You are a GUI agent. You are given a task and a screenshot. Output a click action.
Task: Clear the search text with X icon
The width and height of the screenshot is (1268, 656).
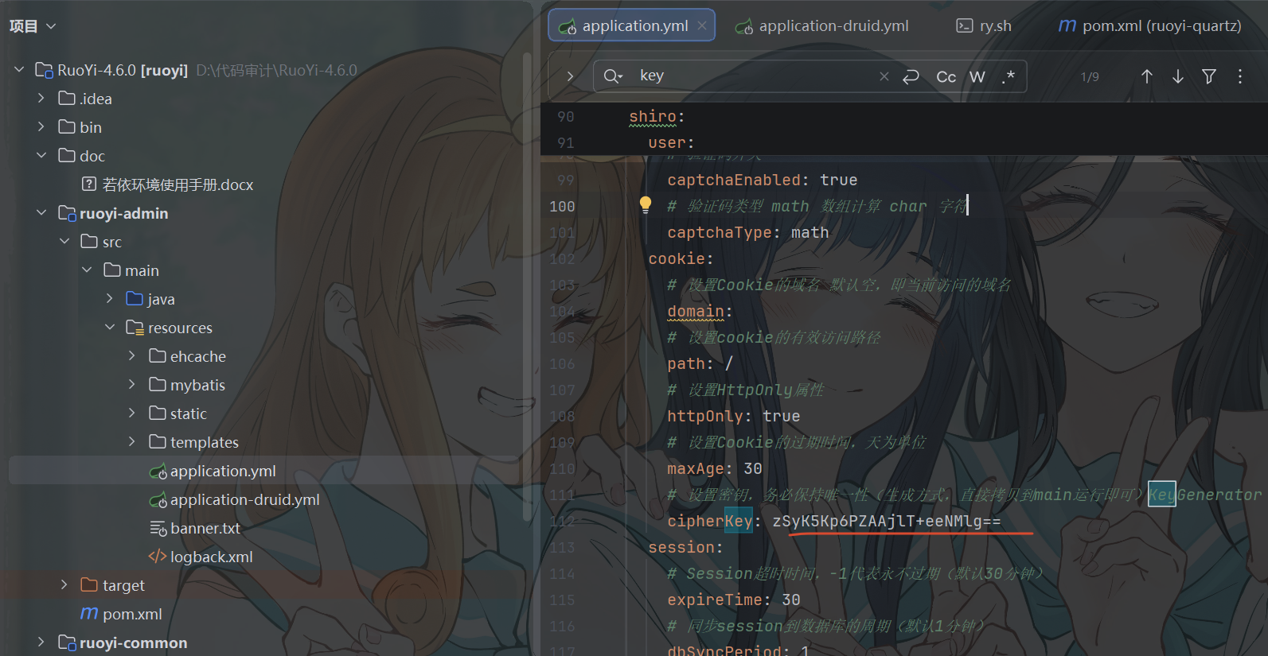pyautogui.click(x=884, y=76)
